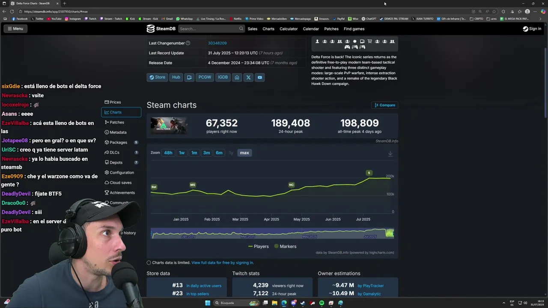Screen dimensions: 548x308
Task: Open the Windows Start menu
Action: (x=208, y=303)
